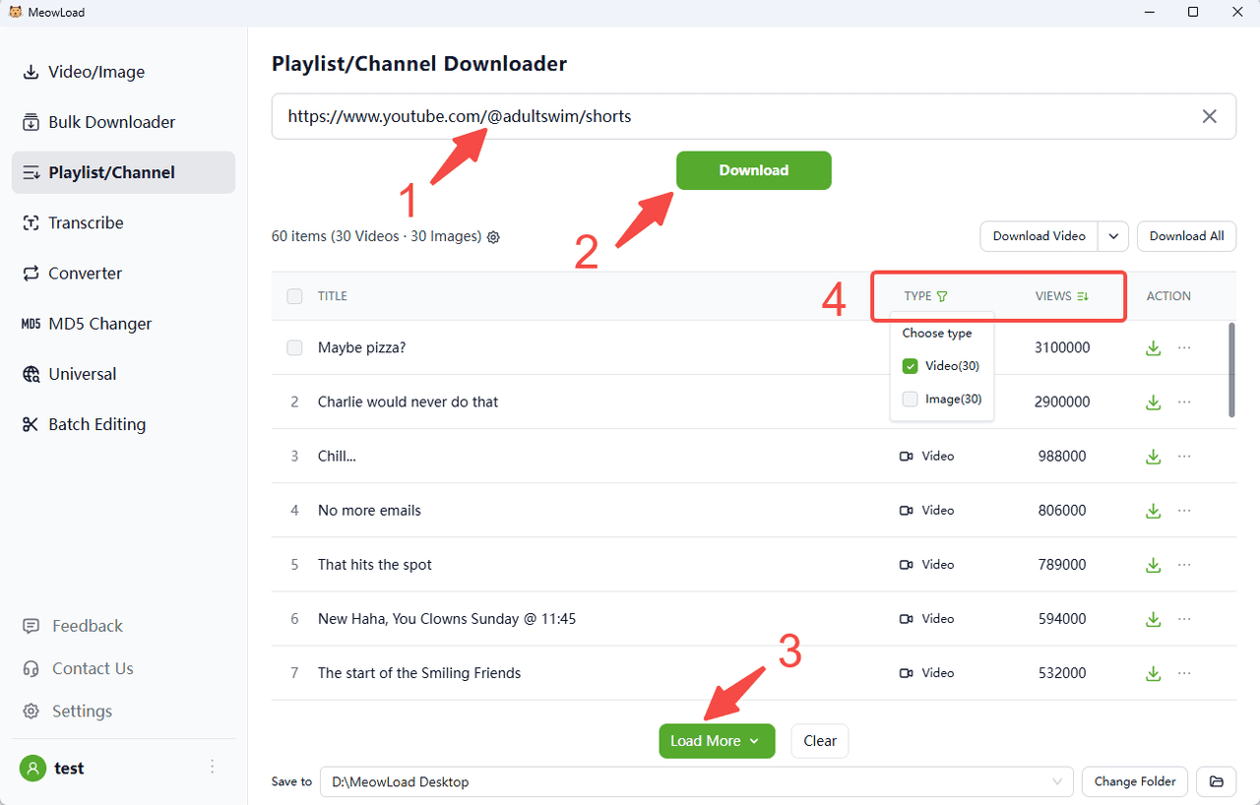This screenshot has height=805, width=1260.
Task: Open the Load More dropdown
Action: pyautogui.click(x=754, y=741)
